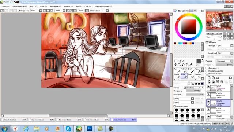
Task: Enable the Прикрепление слоя checkbox
Action: (x=207, y=71)
